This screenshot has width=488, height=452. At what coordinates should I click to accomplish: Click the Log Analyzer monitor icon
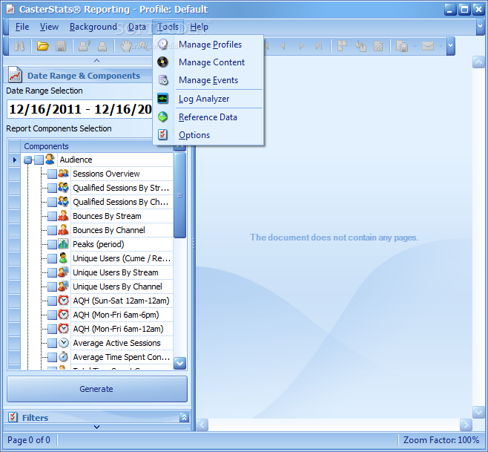point(162,99)
